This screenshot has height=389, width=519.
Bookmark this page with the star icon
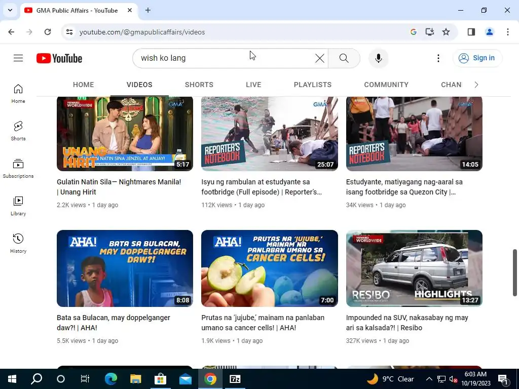click(446, 32)
